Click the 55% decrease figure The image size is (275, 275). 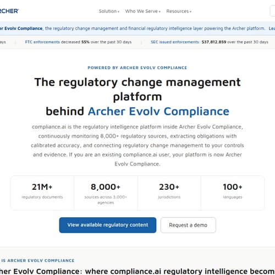click(85, 42)
